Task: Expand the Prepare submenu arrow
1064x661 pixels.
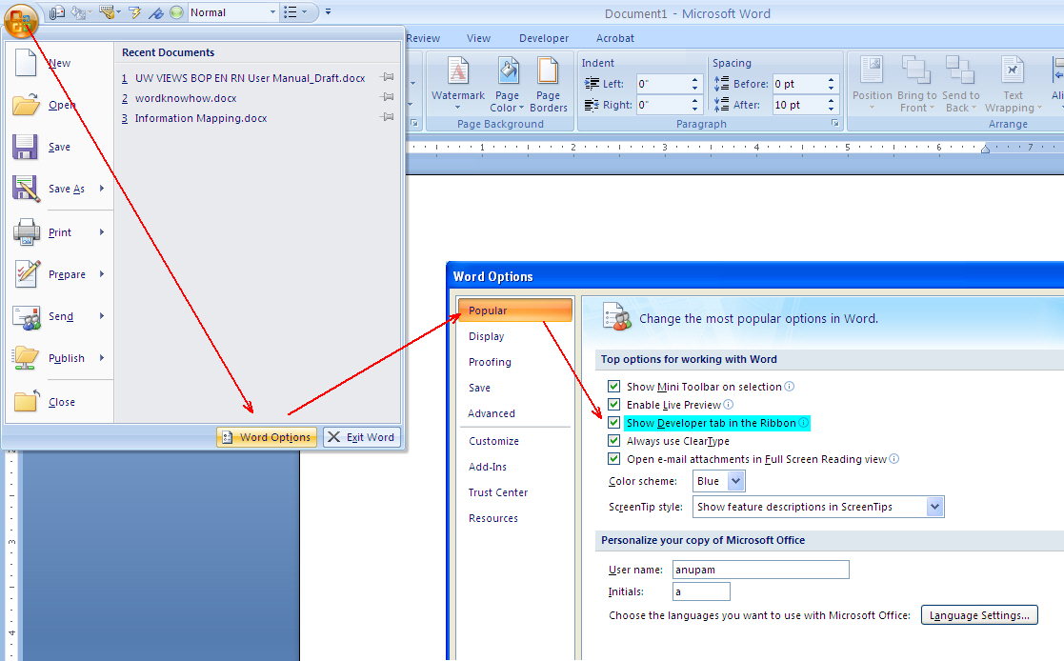Action: 103,274
